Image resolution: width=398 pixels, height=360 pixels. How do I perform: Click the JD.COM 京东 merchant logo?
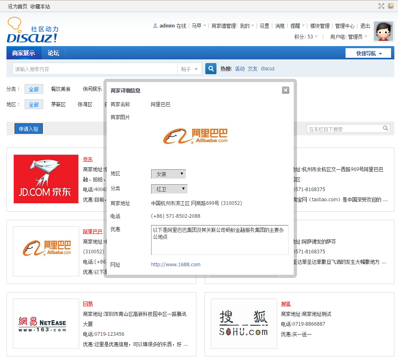46,179
